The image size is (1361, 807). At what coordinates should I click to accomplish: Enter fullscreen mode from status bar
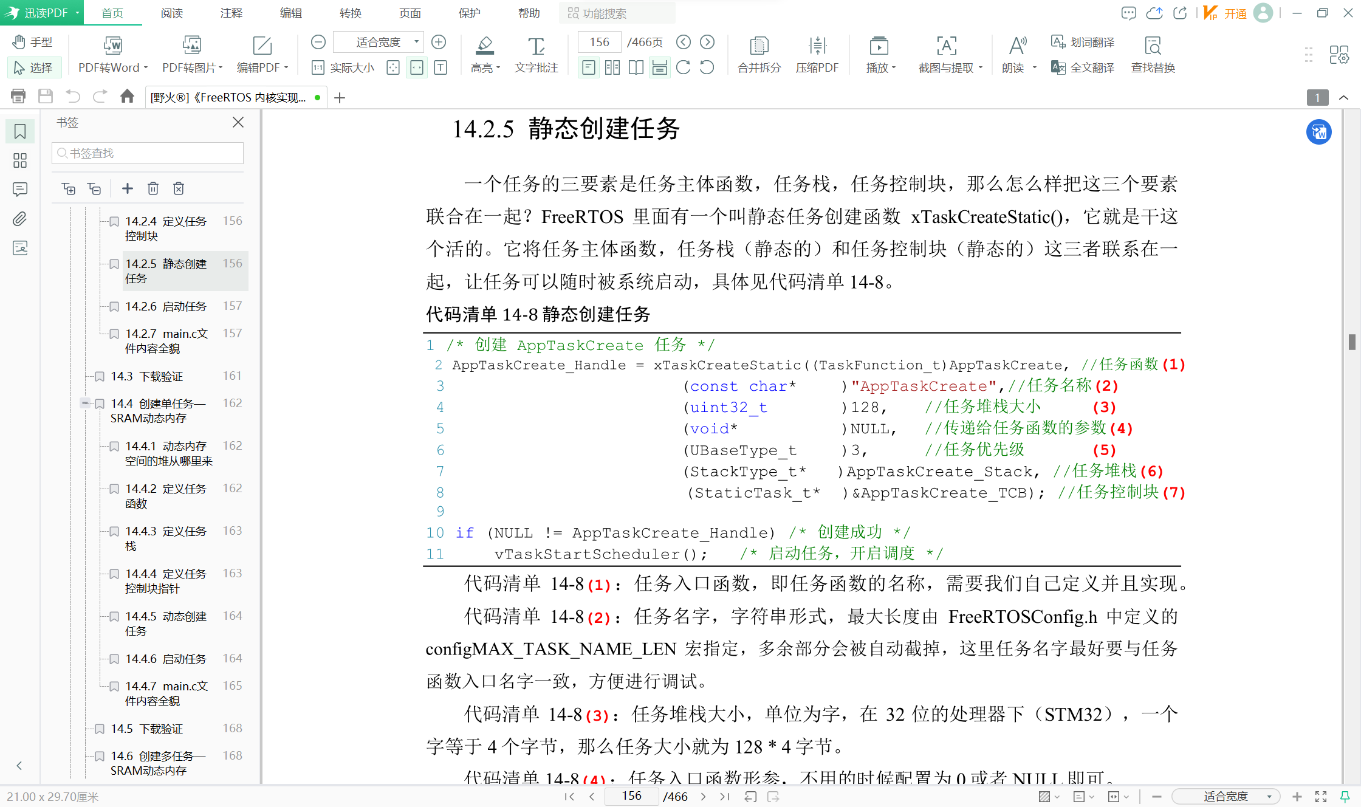[x=1321, y=796]
